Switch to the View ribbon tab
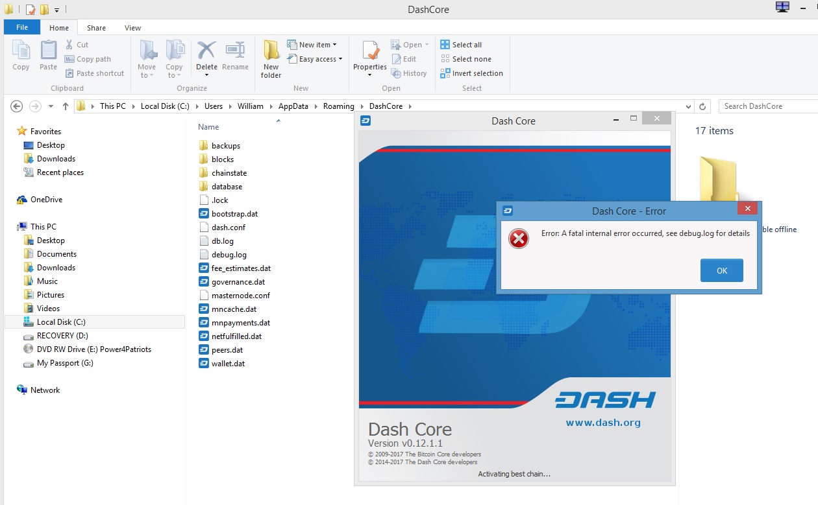This screenshot has height=505, width=818. pyautogui.click(x=132, y=28)
